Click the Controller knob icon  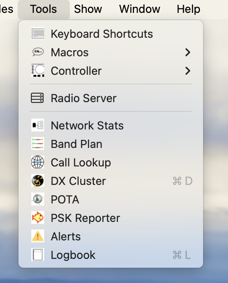click(x=38, y=70)
